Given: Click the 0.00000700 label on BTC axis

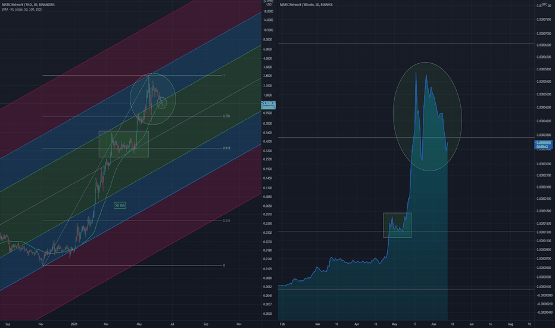Looking at the screenshot, I should pos(544,258).
